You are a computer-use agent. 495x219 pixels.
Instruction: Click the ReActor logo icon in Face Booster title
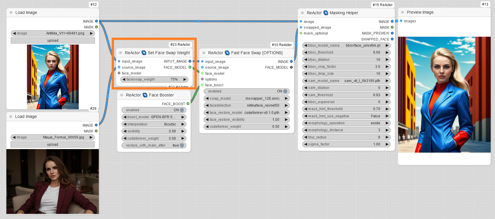(145, 95)
